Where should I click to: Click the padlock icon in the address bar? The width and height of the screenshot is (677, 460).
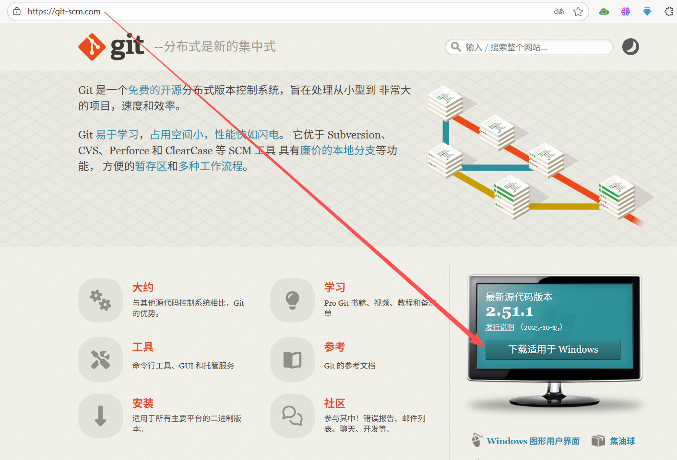click(x=16, y=11)
